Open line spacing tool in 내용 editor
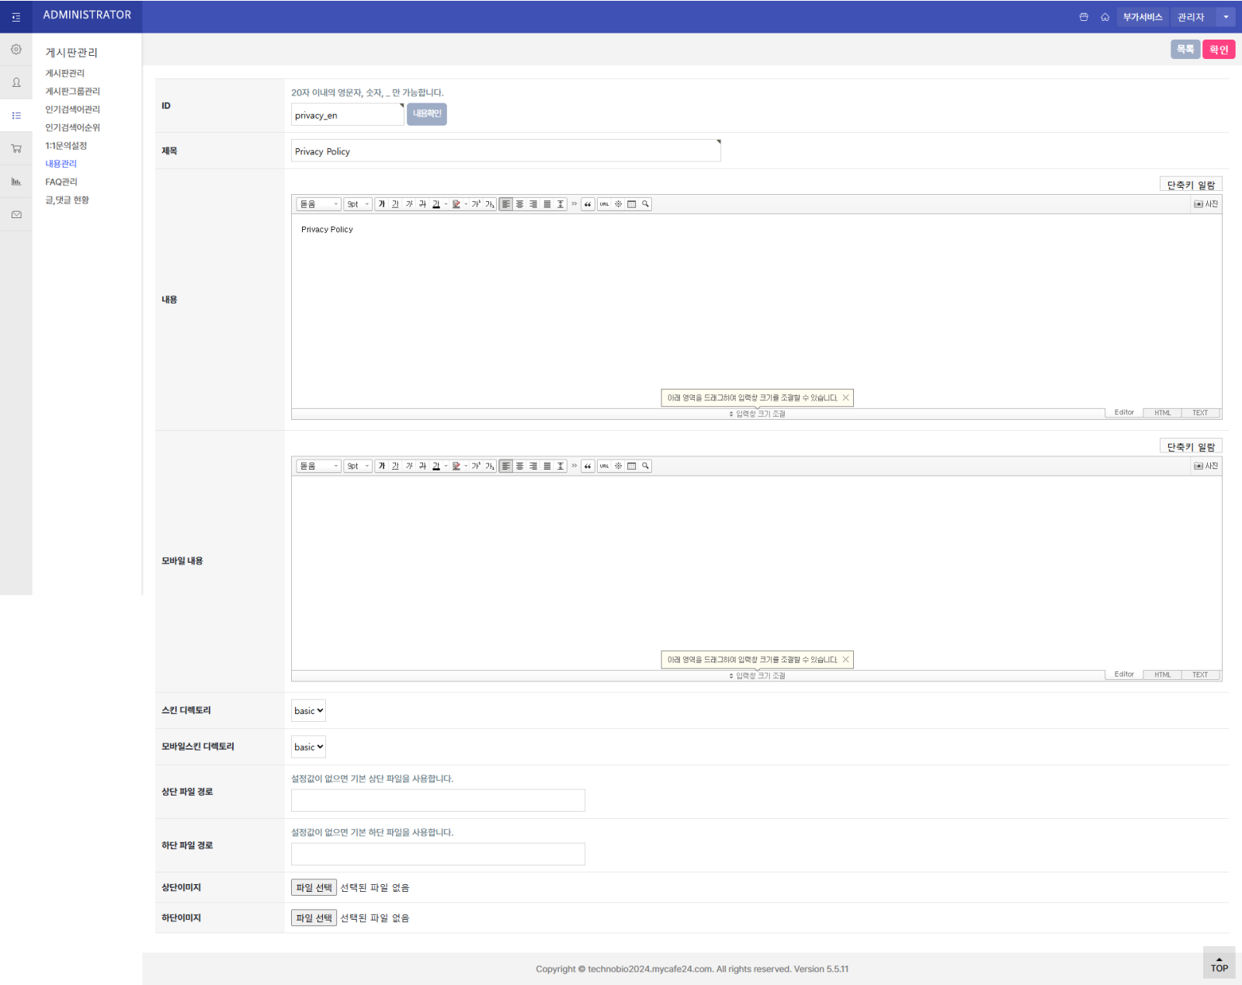 click(x=560, y=204)
